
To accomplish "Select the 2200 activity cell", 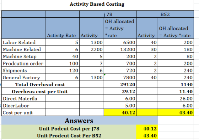I will (x=92, y=49).
